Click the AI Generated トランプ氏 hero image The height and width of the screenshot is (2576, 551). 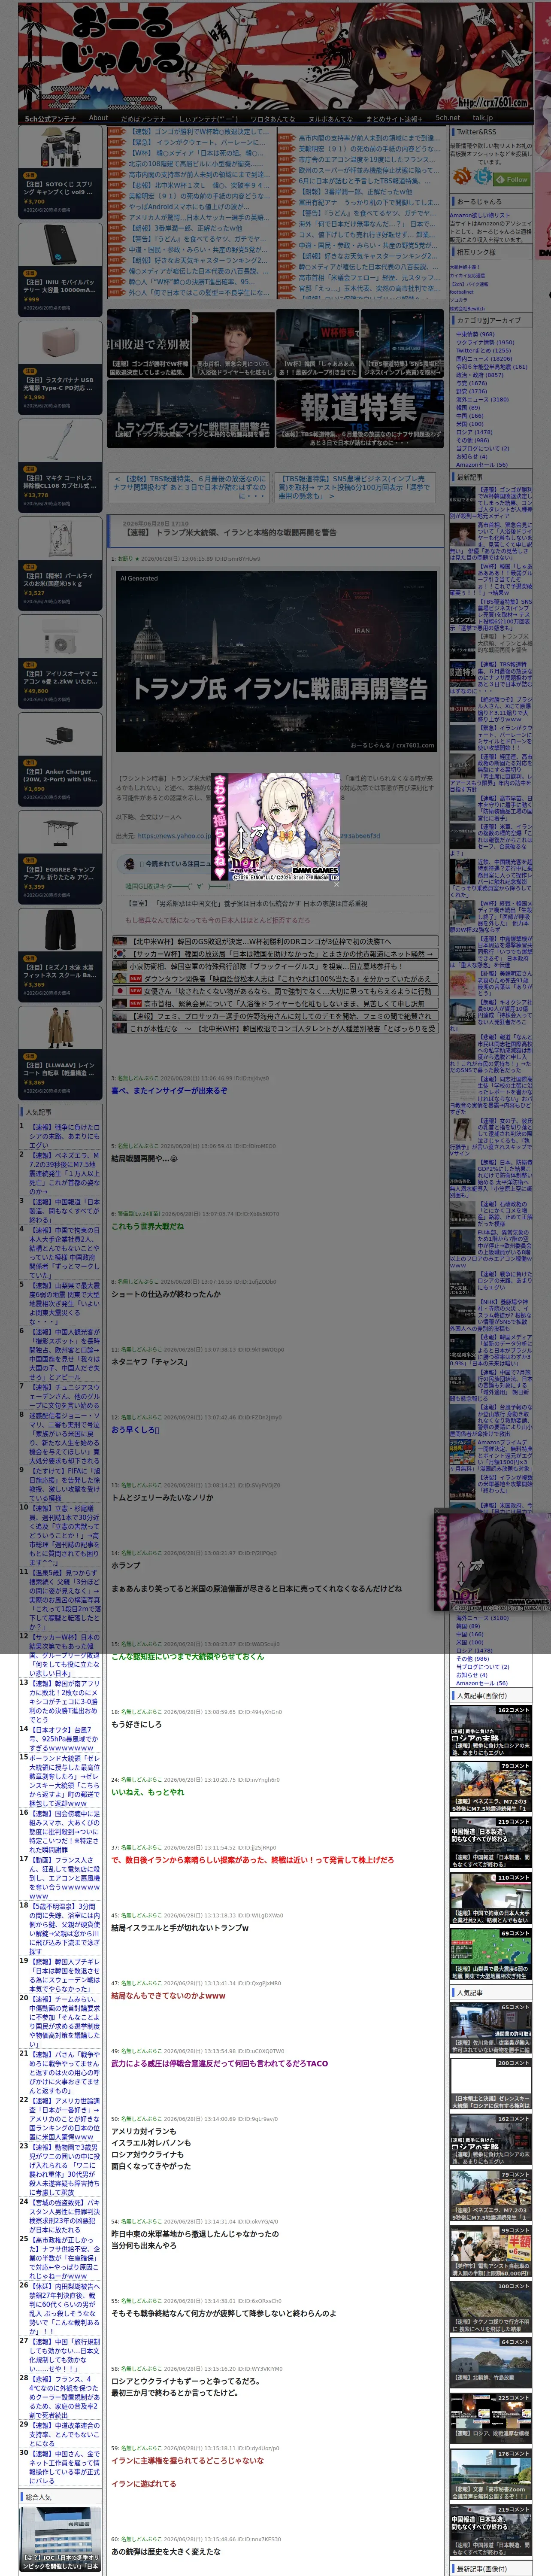click(x=276, y=661)
